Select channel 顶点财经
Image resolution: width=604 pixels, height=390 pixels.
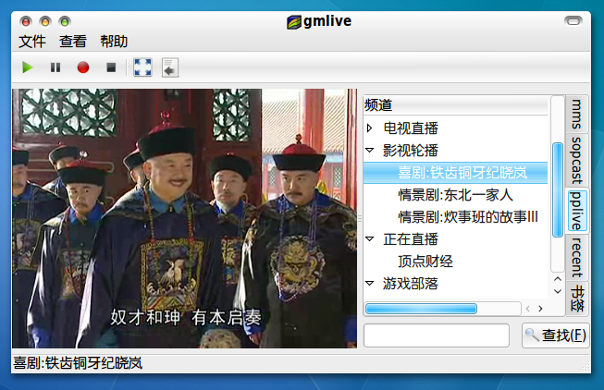coord(455,262)
